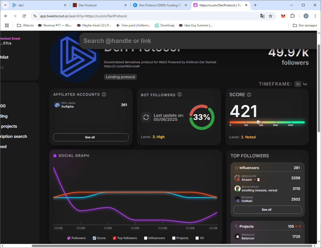Open the Chrome three-dot menu
The height and width of the screenshot is (248, 321).
[x=315, y=16]
